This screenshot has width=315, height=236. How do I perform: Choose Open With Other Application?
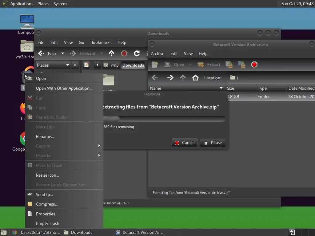pos(64,88)
